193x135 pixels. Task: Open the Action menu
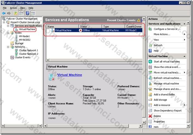point(13,8)
